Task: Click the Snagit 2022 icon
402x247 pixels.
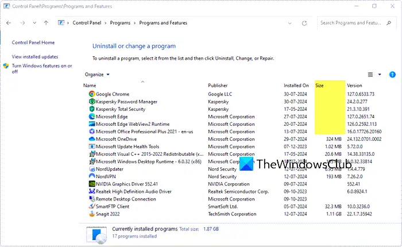Action: point(92,214)
